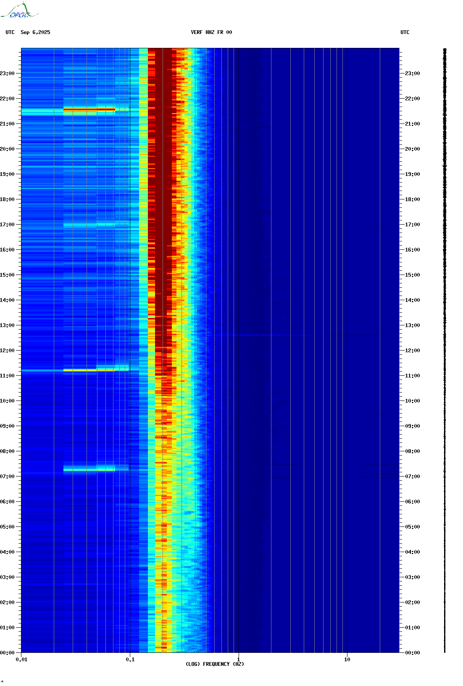Click 12:00 on the left time axis

pos(7,351)
